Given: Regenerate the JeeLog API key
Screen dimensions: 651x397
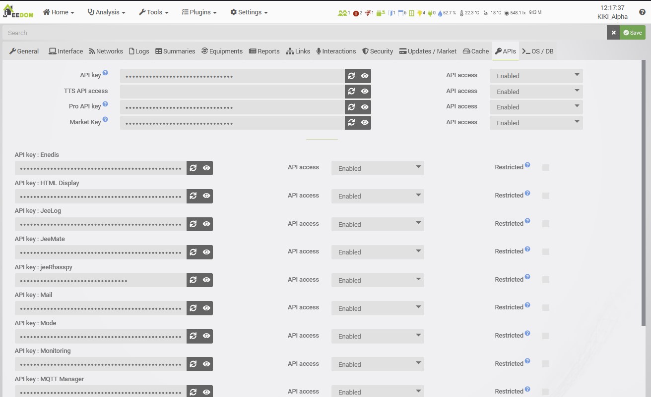Looking at the screenshot, I should (x=193, y=224).
